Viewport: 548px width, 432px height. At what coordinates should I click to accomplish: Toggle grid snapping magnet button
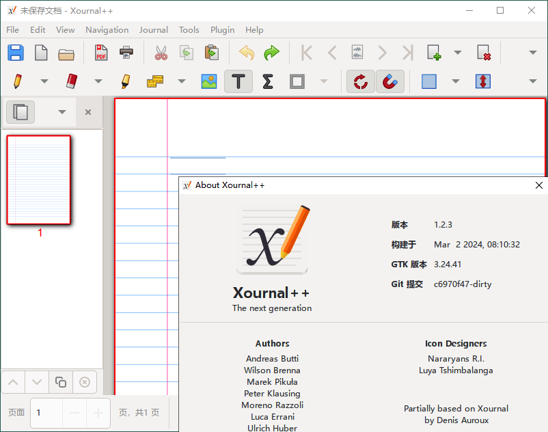pyautogui.click(x=389, y=81)
